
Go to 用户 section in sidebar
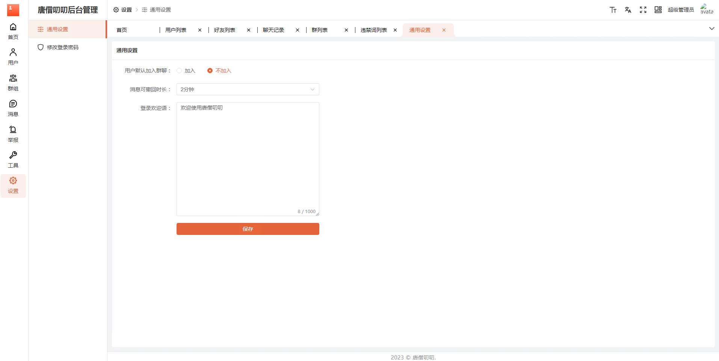click(x=13, y=57)
